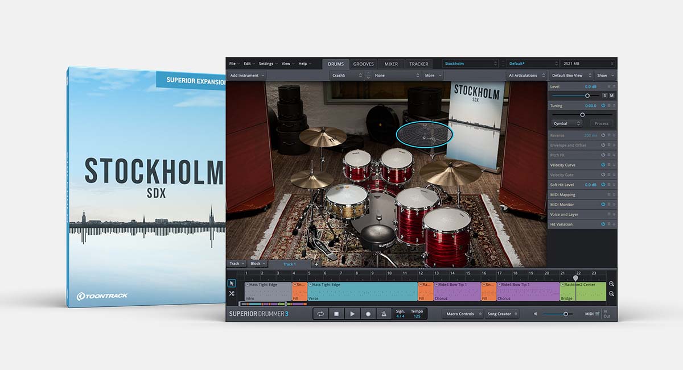Image resolution: width=683 pixels, height=370 pixels.
Task: Enable the Envelope and Offset power button
Action: (603, 145)
